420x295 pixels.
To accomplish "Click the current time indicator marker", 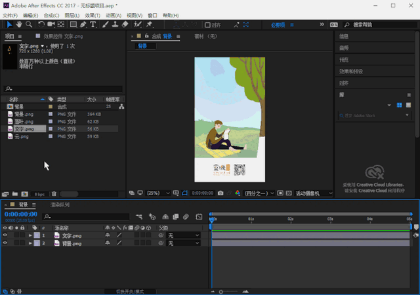I will pyautogui.click(x=211, y=220).
